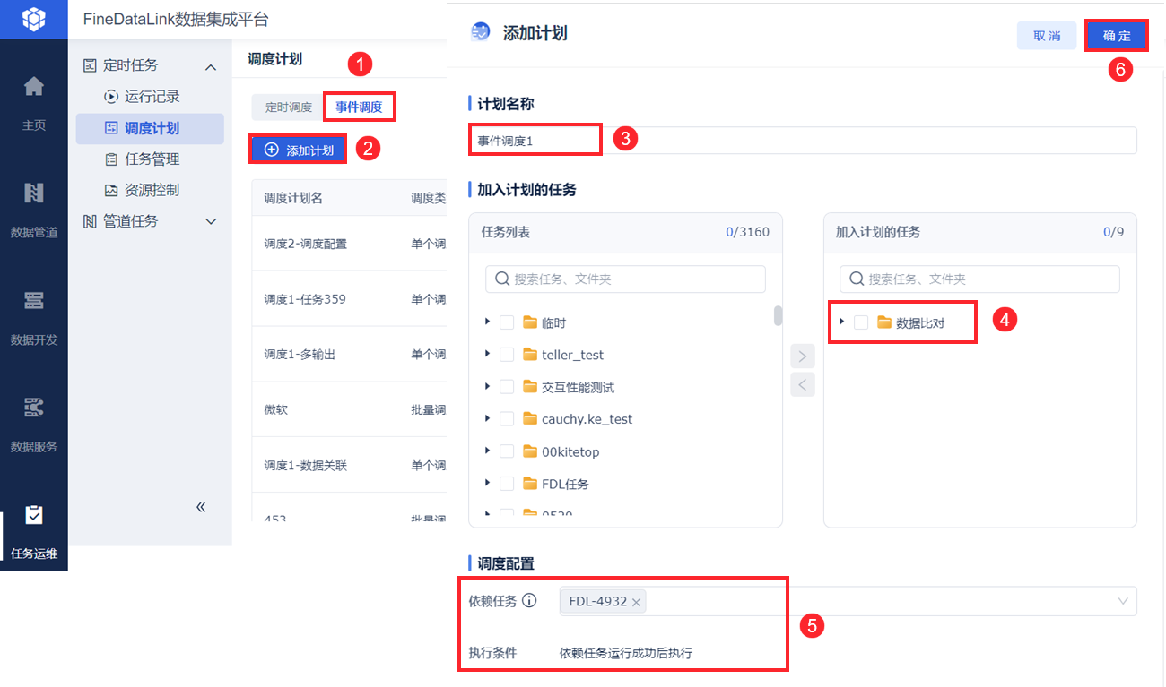Click the FineDataLink logo icon
The height and width of the screenshot is (687, 1166).
pyautogui.click(x=33, y=19)
